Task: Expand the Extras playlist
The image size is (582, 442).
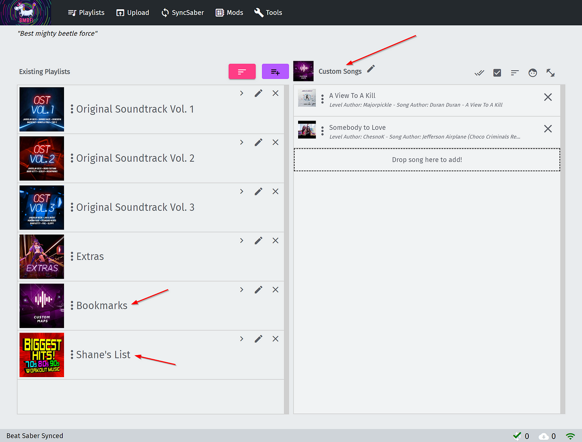Action: (x=242, y=240)
